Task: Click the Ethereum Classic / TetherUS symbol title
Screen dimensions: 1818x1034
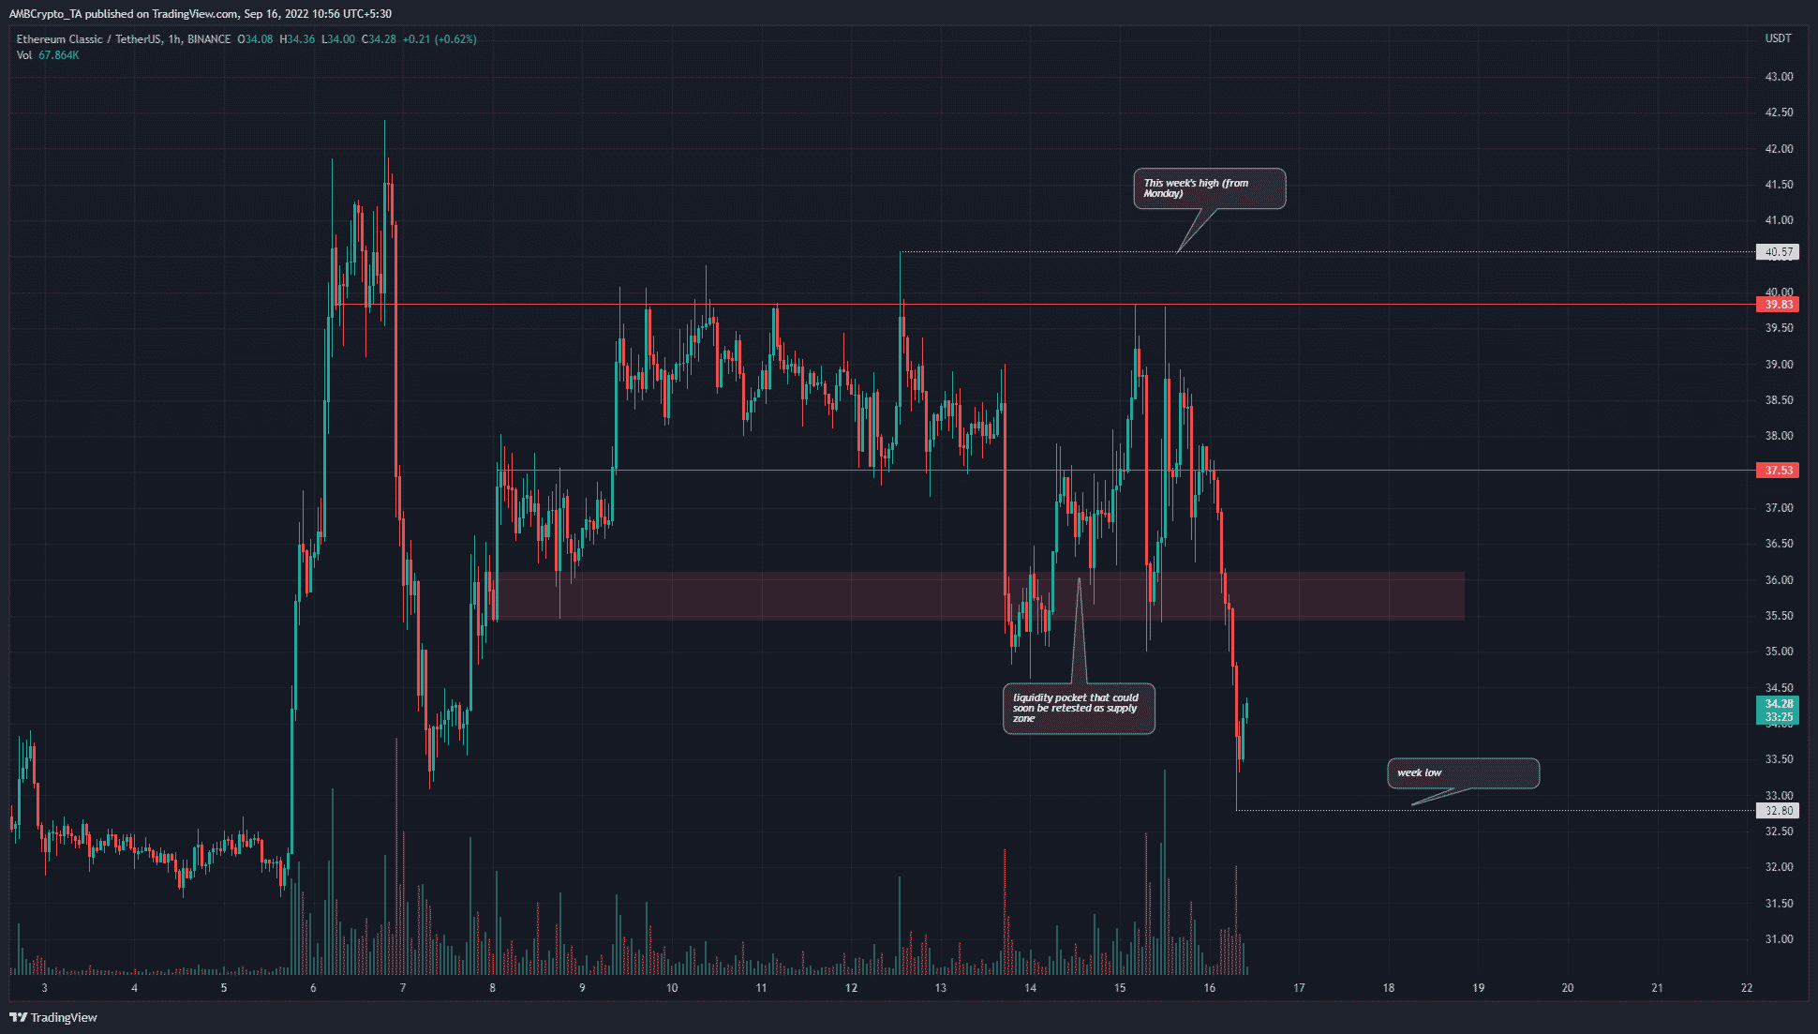Action: coord(88,39)
